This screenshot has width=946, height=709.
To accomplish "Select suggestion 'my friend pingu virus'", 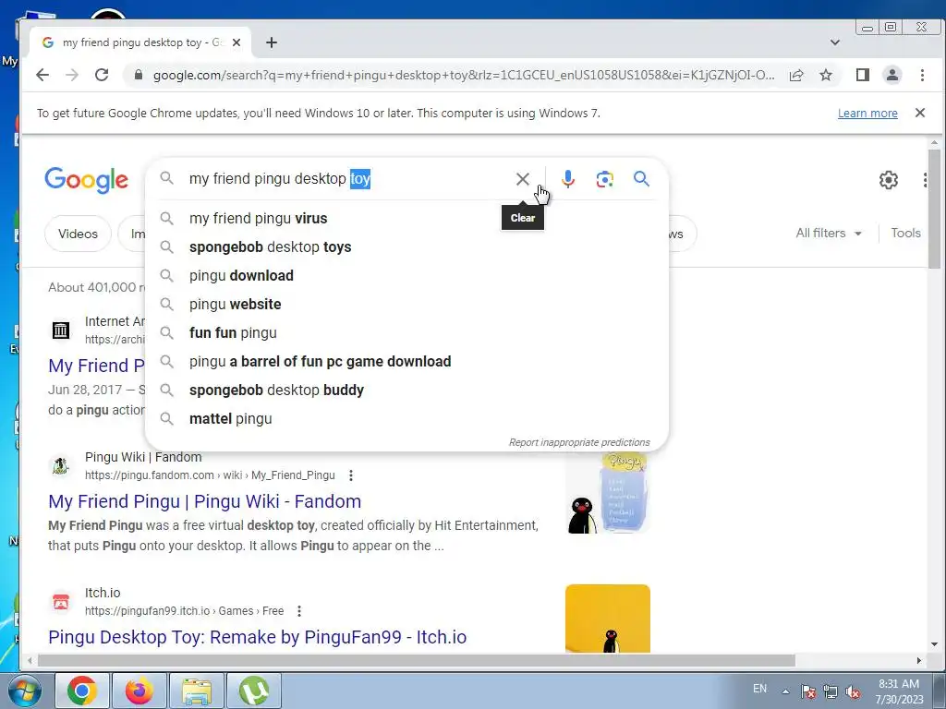I will pos(407,218).
